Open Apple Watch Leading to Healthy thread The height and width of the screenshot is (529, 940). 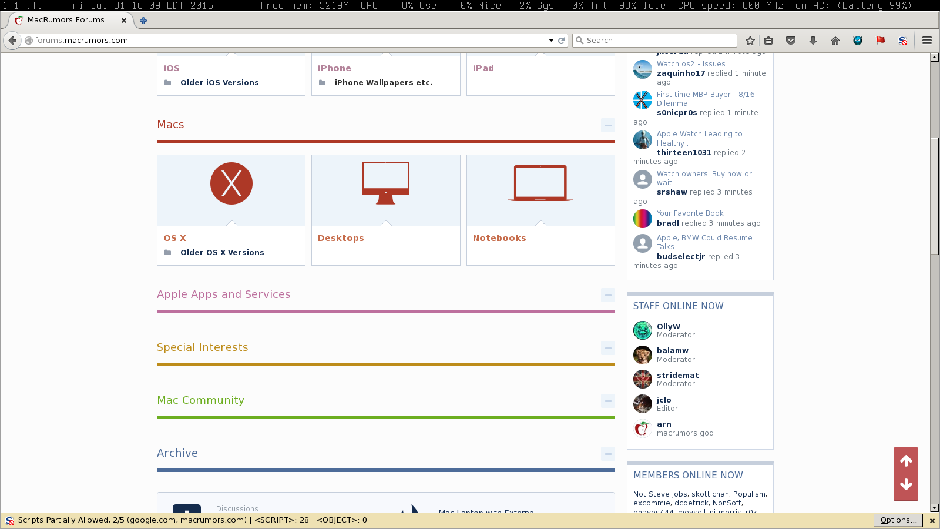tap(699, 139)
